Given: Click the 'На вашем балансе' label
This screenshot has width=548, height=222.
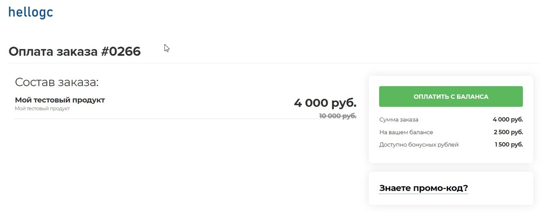Looking at the screenshot, I should [x=406, y=132].
